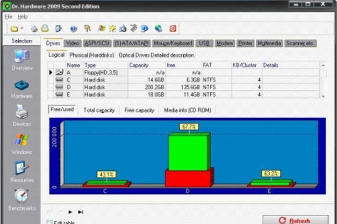Viewport: 337px width, 224px height.
Task: Open the Devices section in sidebar
Action: (x=22, y=116)
